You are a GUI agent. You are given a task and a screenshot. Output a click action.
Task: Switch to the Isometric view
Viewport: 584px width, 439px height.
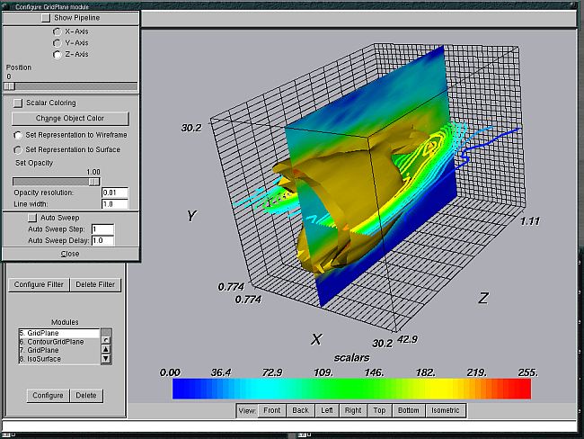[446, 410]
